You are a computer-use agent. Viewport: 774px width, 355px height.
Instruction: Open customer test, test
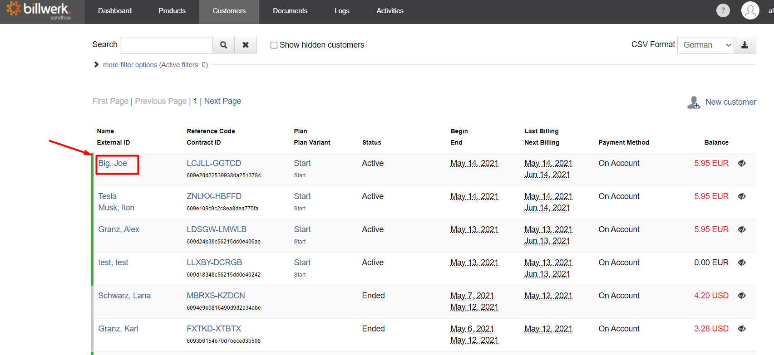point(113,263)
